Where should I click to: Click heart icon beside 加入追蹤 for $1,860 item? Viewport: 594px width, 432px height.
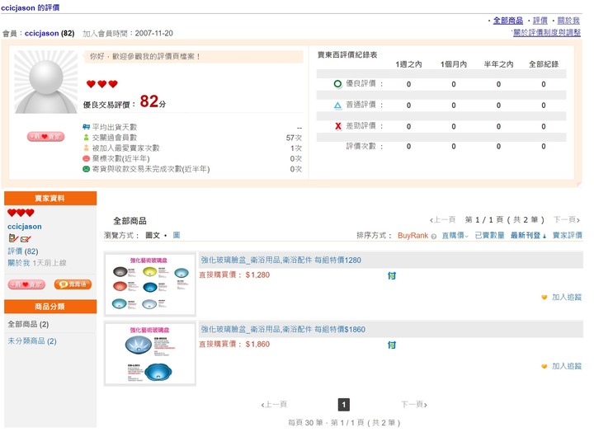(544, 366)
